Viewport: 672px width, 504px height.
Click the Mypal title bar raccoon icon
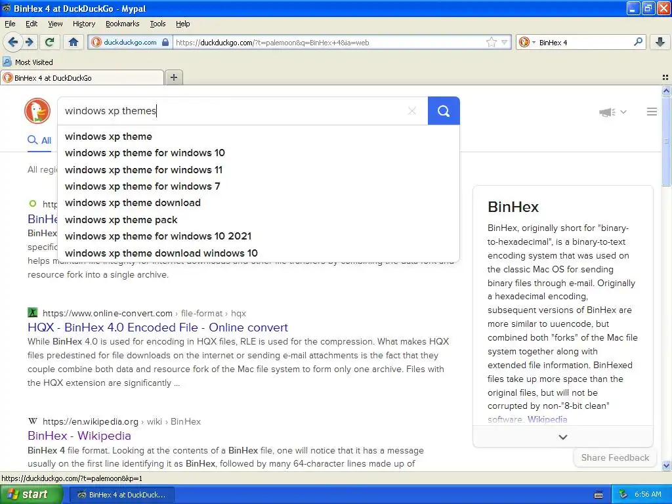pyautogui.click(x=7, y=8)
